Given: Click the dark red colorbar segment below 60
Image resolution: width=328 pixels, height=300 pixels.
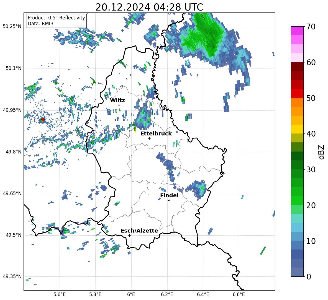Looking at the screenshot, I should [297, 67].
